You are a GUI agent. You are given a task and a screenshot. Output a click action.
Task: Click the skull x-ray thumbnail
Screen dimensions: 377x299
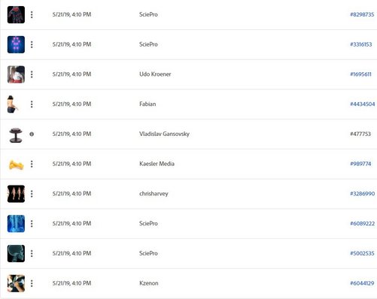click(x=16, y=253)
